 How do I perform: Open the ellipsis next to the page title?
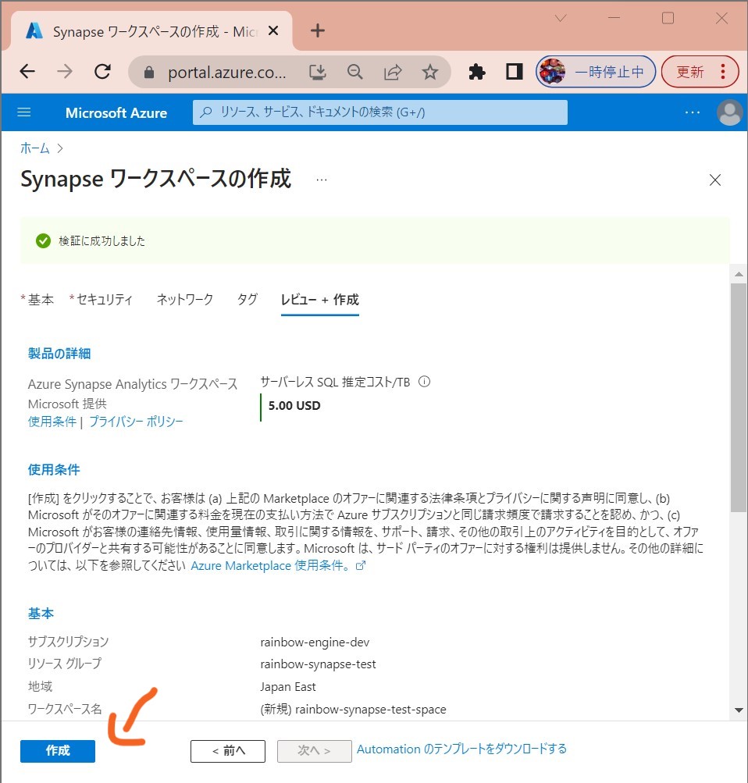(x=322, y=180)
